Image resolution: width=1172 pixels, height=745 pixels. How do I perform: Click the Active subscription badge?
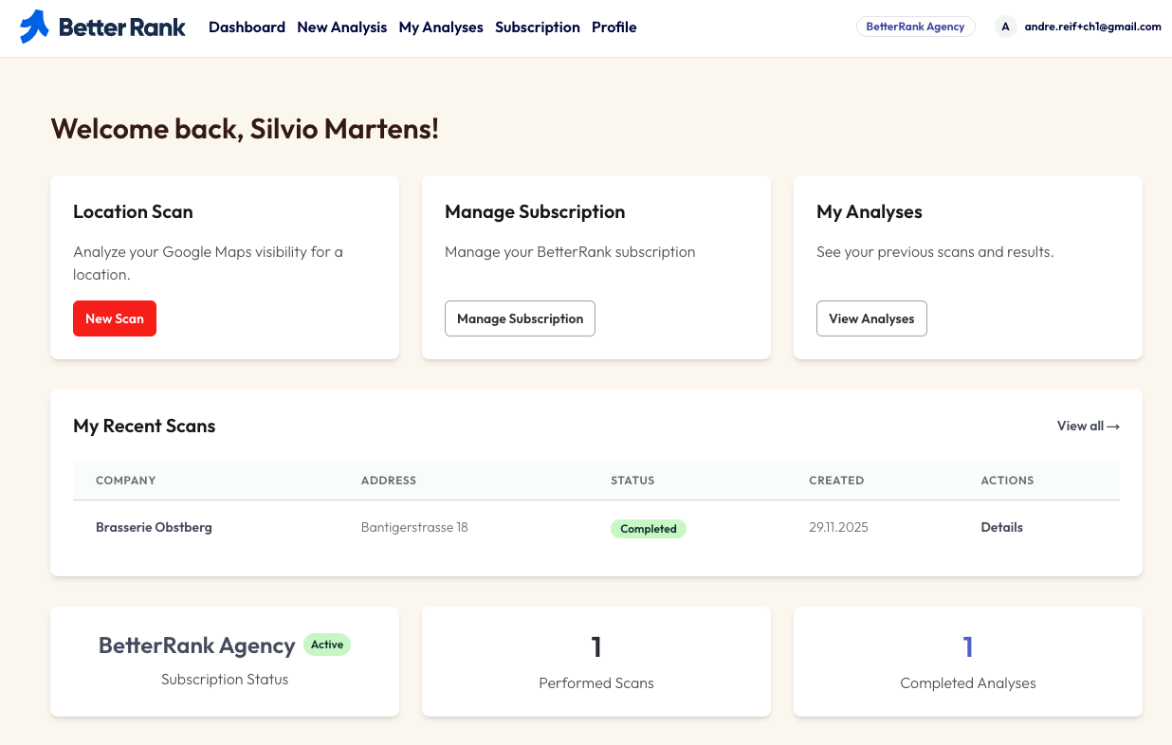point(327,644)
